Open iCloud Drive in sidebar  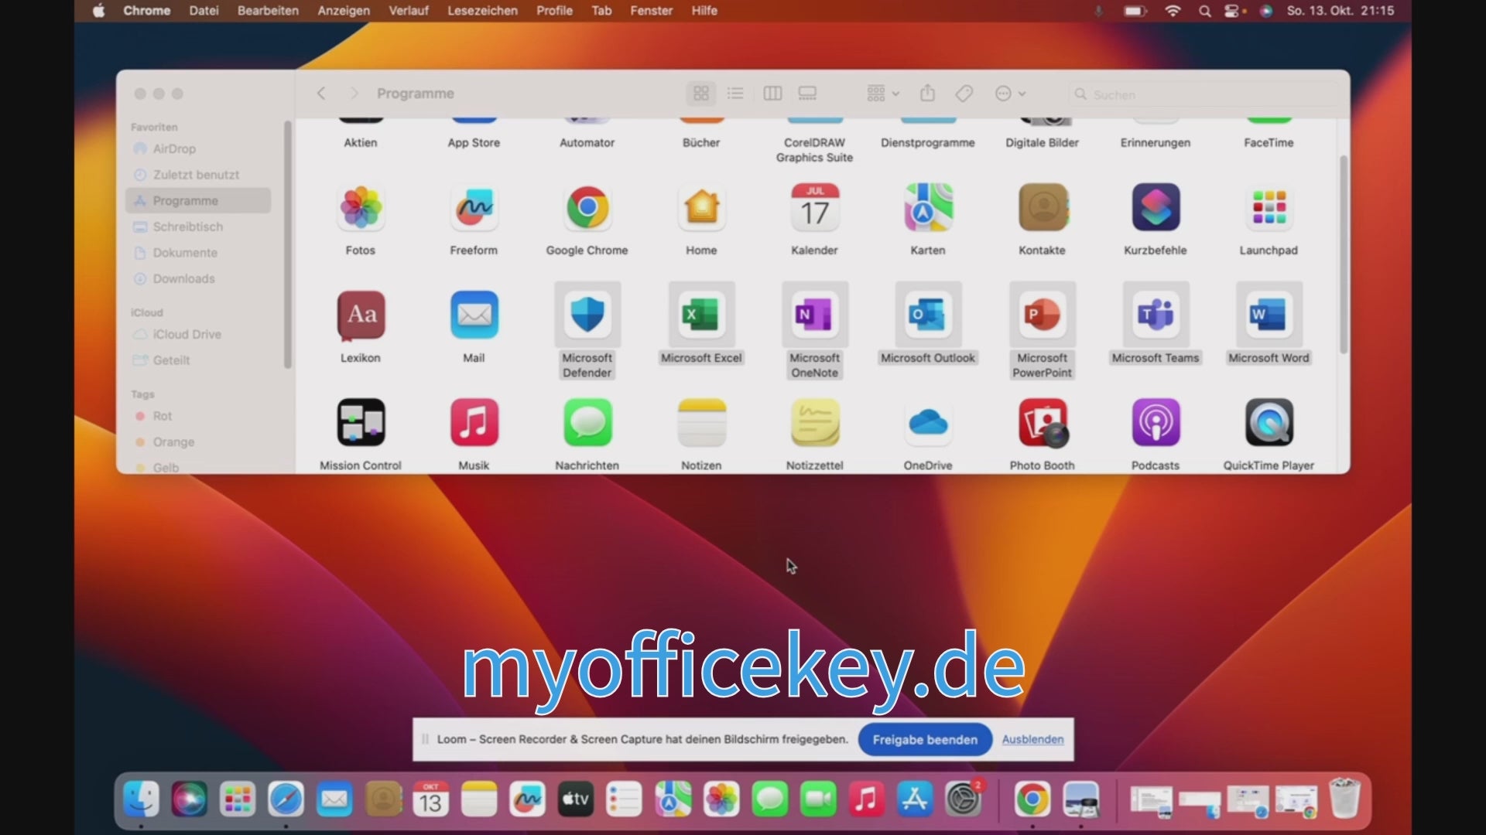[x=198, y=334]
